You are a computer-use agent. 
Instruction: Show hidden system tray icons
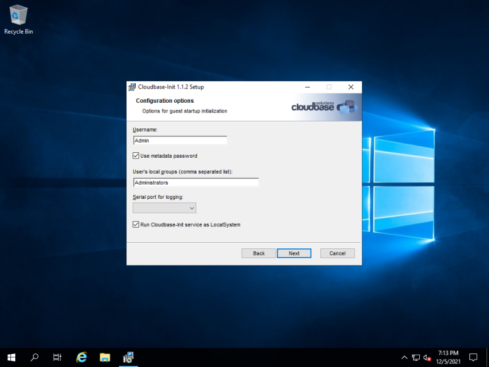tap(404, 358)
